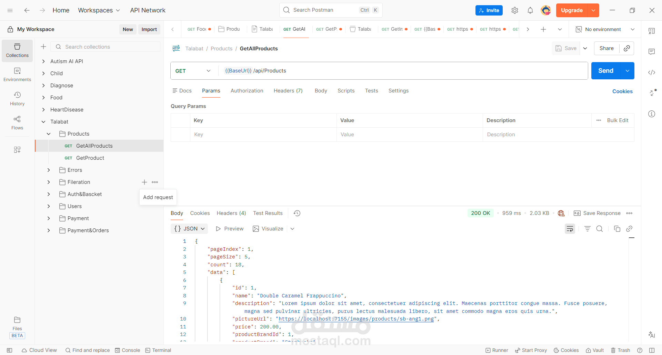The width and height of the screenshot is (662, 355).
Task: Click the Share button
Action: [x=606, y=48]
